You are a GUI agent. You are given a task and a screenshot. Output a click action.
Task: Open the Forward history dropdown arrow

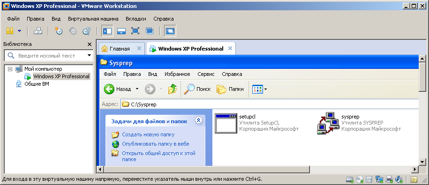[161, 89]
